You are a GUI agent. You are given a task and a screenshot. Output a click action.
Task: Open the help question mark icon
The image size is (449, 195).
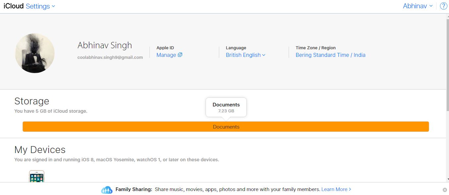[443, 6]
